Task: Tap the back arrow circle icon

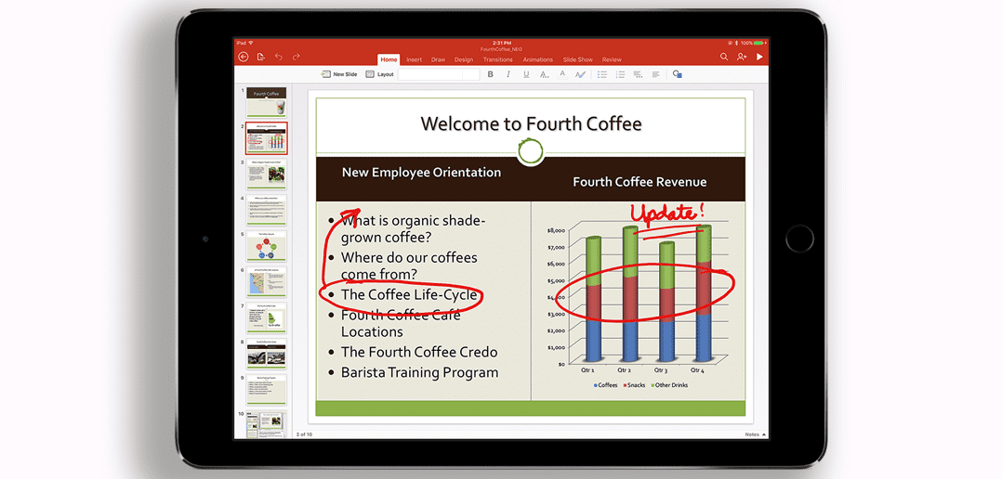Action: (x=243, y=57)
